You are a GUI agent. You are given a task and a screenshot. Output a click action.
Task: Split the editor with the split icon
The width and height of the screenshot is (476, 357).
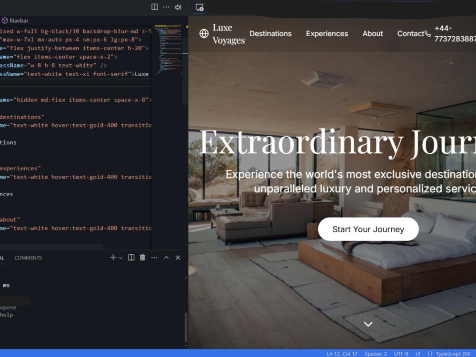point(155,7)
